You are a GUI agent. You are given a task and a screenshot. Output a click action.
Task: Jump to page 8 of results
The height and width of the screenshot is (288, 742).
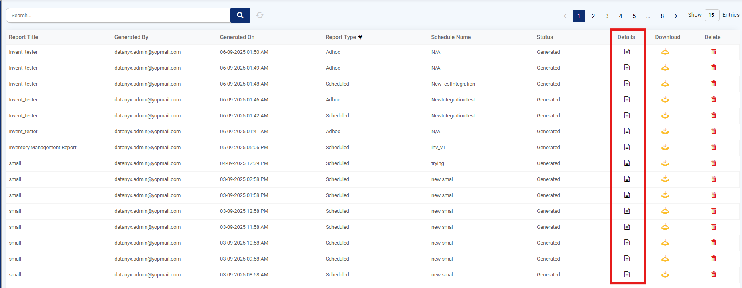662,16
